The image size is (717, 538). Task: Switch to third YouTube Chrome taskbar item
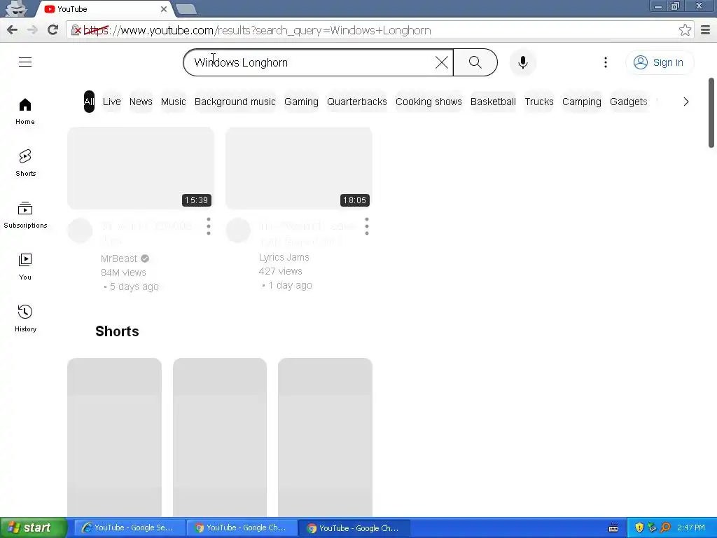click(x=354, y=528)
